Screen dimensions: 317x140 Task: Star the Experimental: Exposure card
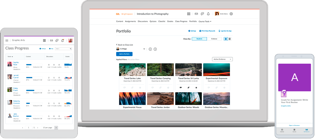coord(224,87)
